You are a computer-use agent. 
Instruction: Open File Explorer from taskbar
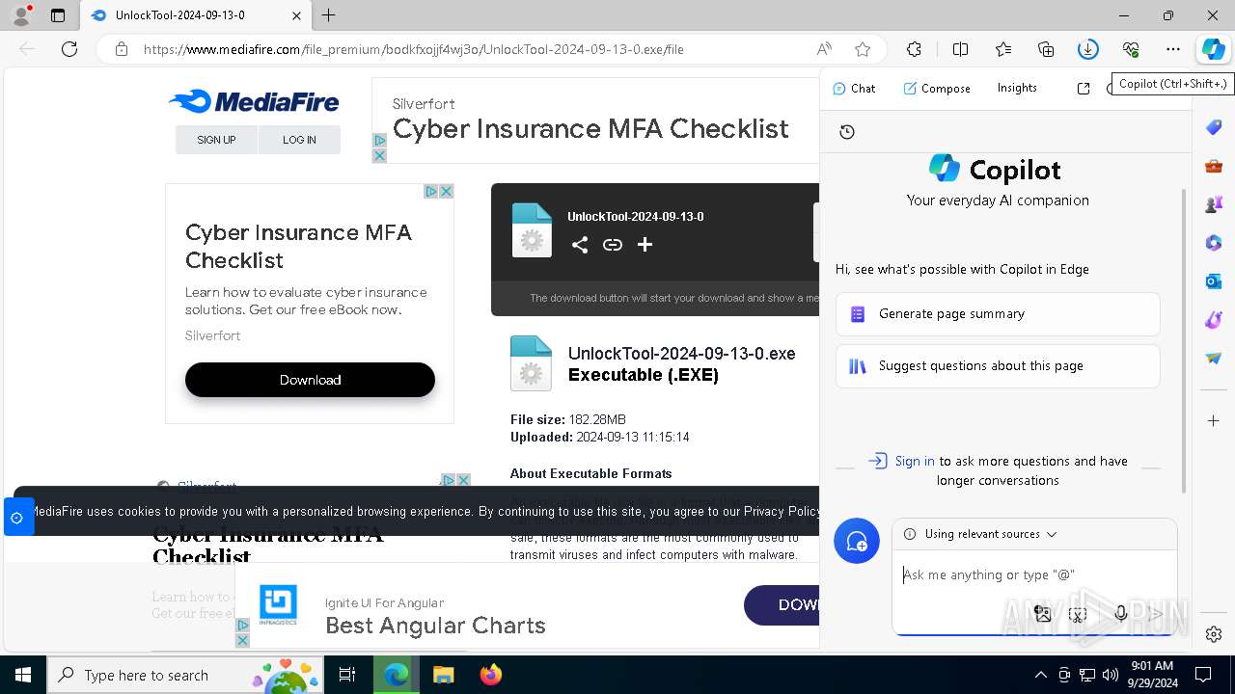443,675
